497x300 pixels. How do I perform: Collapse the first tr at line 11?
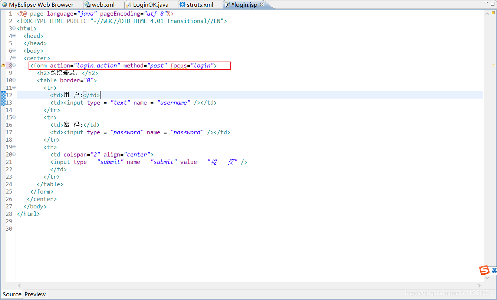click(x=14, y=88)
